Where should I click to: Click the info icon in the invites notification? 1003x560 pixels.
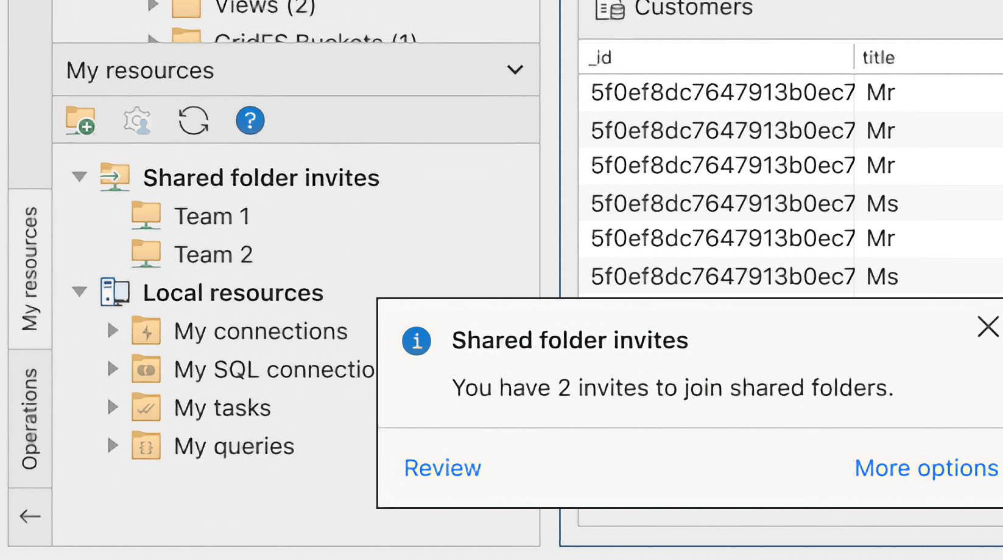(416, 341)
